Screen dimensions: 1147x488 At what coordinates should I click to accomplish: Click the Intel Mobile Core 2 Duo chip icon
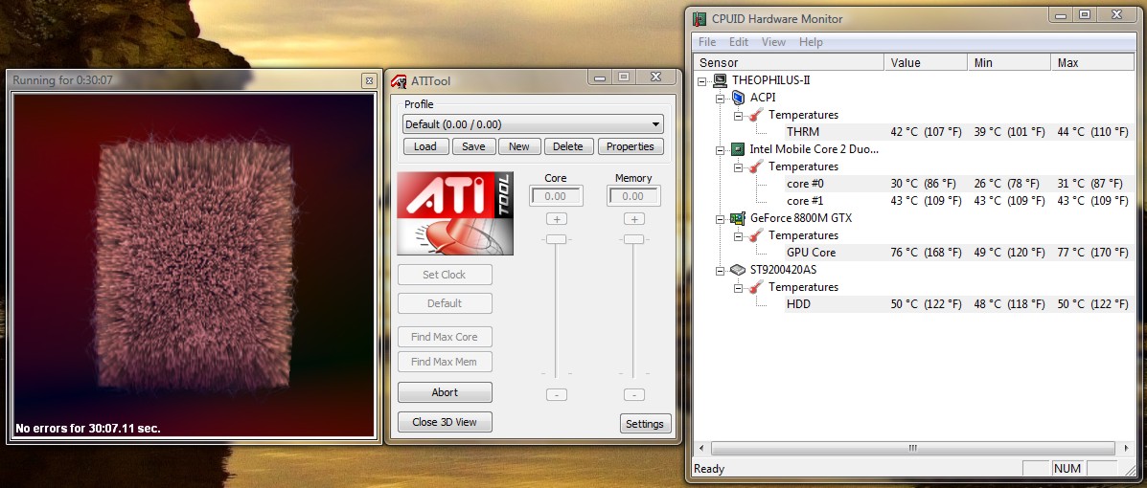pyautogui.click(x=738, y=149)
